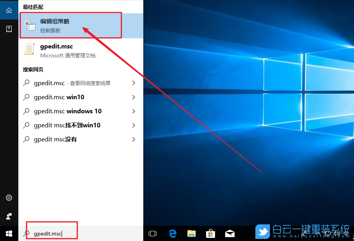Click the Home icon atop the Start sidebar
This screenshot has width=354, height=241.
[x=9, y=10]
